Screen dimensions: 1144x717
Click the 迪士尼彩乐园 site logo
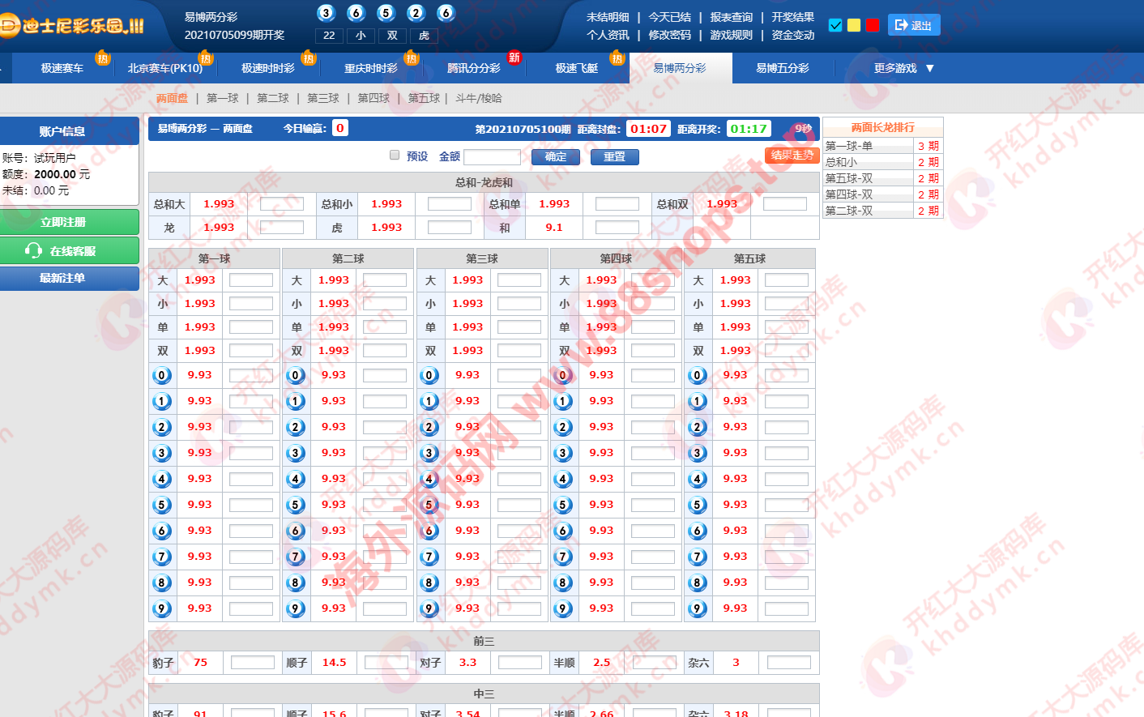(x=73, y=26)
